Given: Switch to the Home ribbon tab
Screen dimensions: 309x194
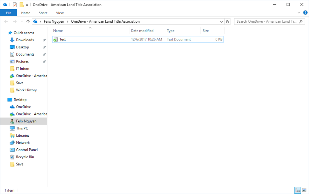Looking at the screenshot, I should 26,13.
